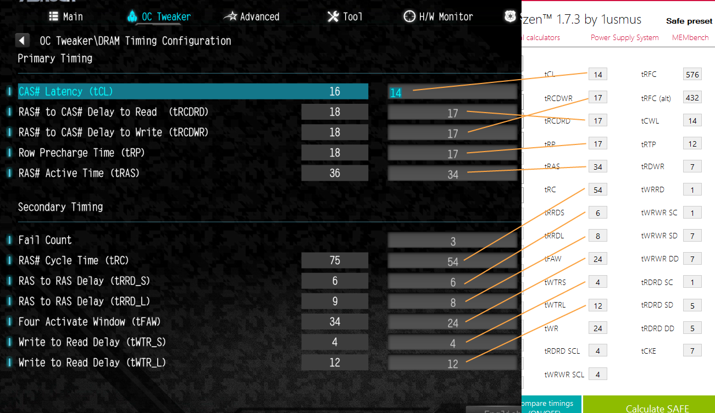Select the CAS# Latency (tCL) value field

(452, 92)
